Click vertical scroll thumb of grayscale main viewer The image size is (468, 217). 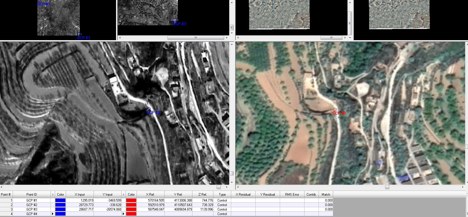[232, 173]
